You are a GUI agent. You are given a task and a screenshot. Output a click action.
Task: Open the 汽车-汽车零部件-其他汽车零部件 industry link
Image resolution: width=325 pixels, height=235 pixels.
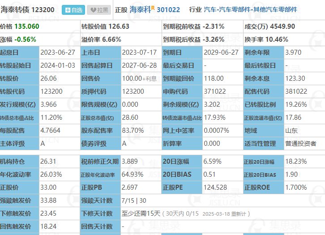coord(250,9)
